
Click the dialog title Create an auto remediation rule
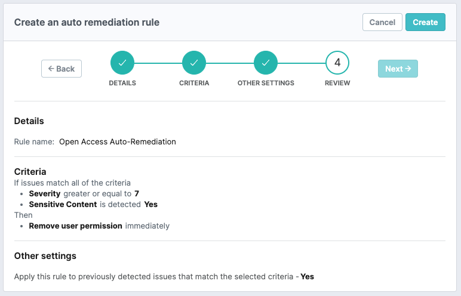87,23
